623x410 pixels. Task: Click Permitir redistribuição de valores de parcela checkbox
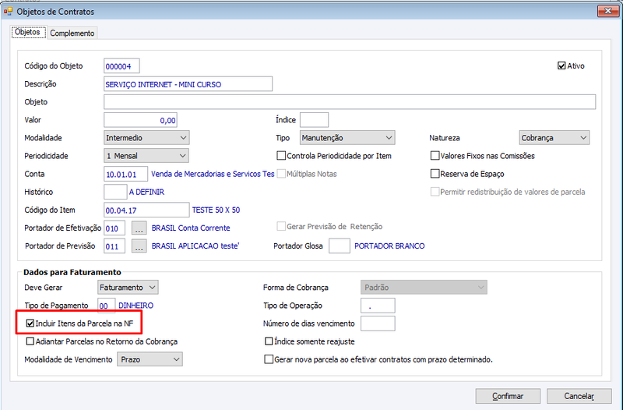coord(435,192)
